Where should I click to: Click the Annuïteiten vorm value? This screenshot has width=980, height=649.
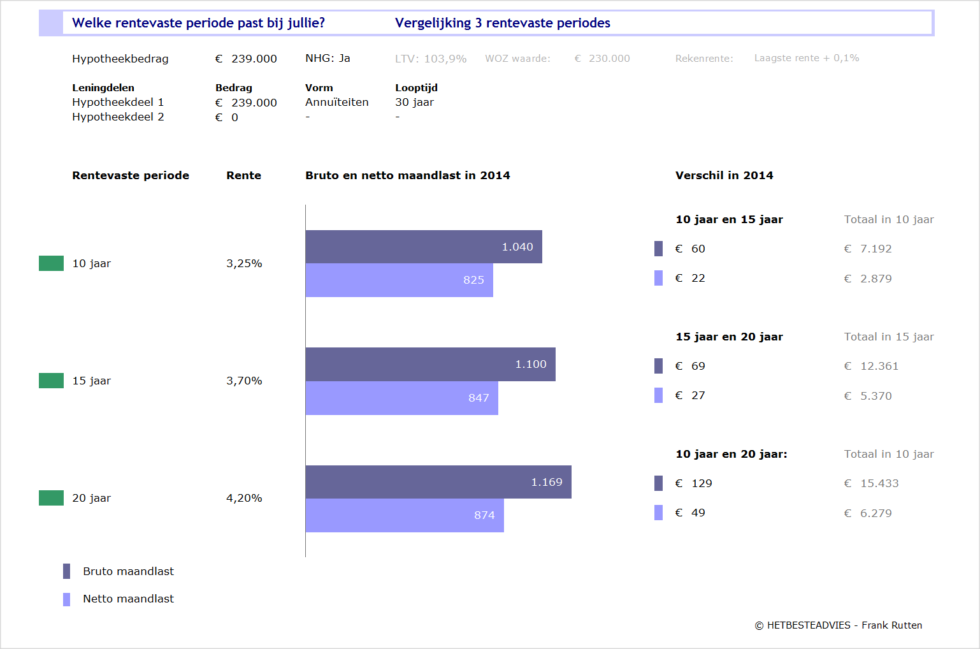[336, 102]
